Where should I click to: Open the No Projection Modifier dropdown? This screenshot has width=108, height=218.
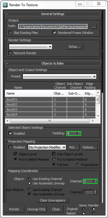(47, 147)
